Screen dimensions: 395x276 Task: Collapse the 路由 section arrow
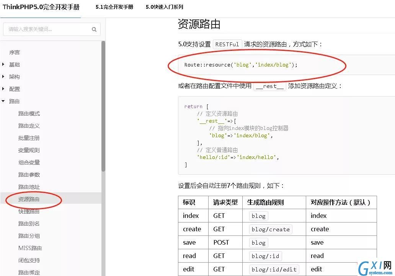(x=3, y=101)
